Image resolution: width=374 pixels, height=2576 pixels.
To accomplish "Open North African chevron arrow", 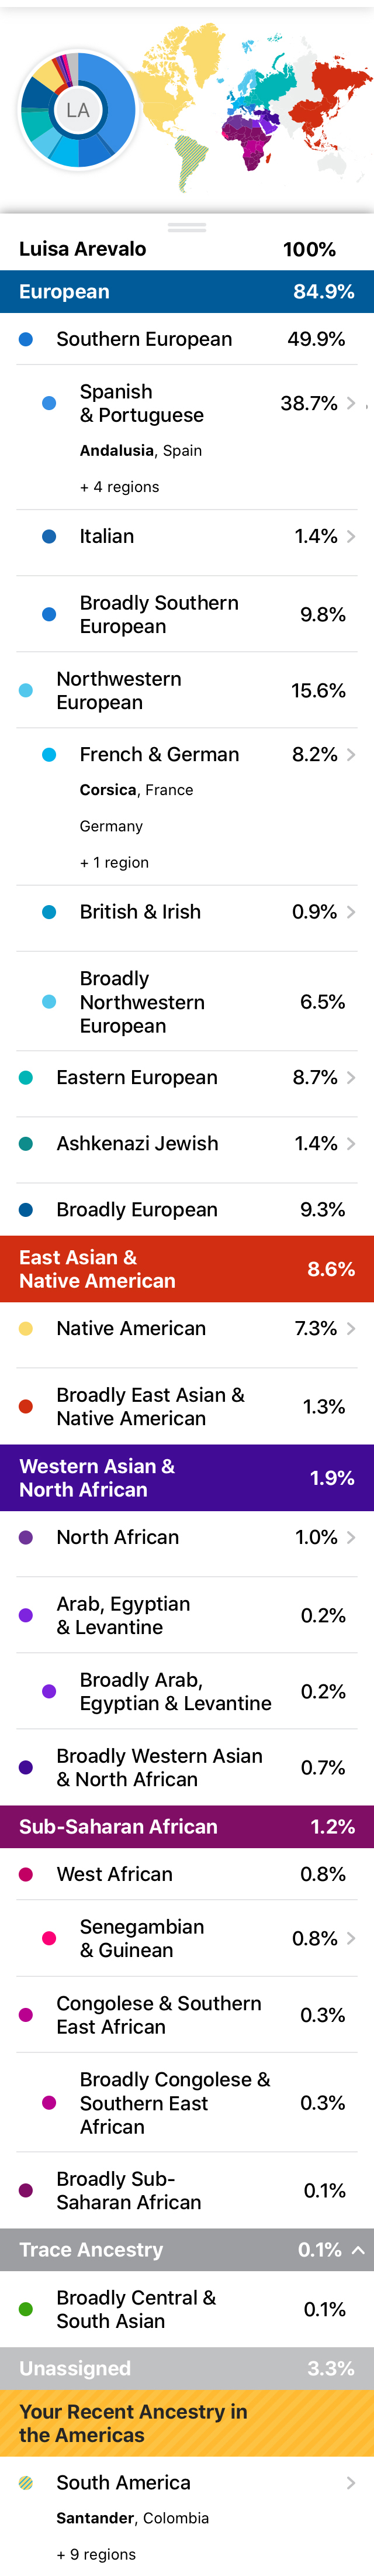I will coord(351,1538).
